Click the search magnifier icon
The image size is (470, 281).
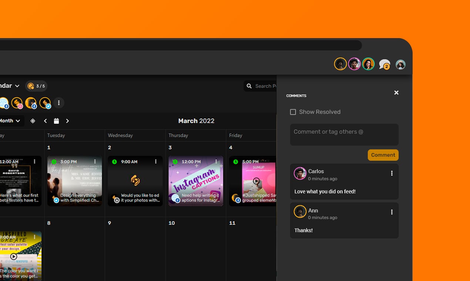pos(249,86)
